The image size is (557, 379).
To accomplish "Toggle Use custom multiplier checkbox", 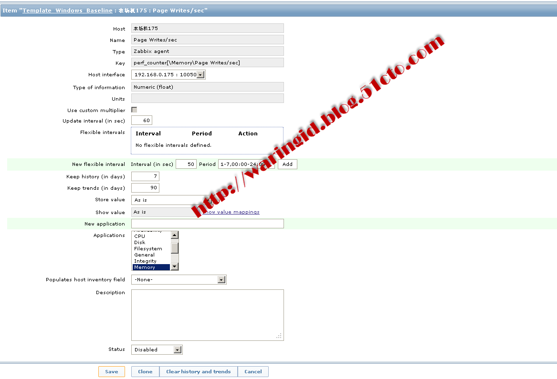I will (x=134, y=110).
